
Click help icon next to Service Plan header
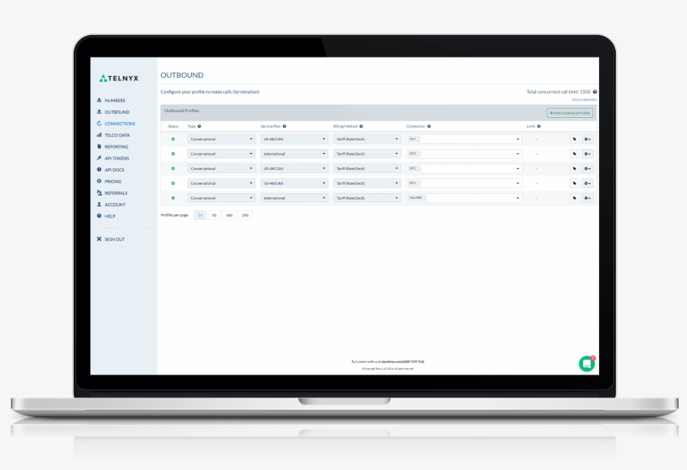(x=284, y=126)
